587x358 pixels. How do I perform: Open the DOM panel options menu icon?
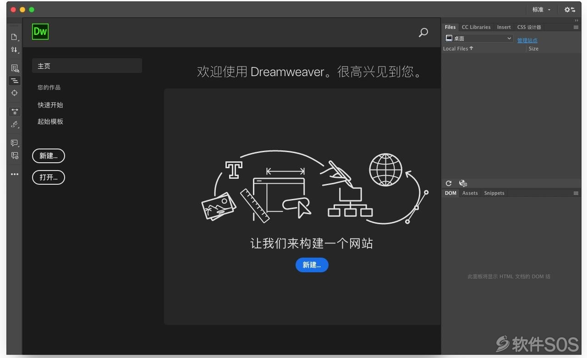click(x=576, y=193)
